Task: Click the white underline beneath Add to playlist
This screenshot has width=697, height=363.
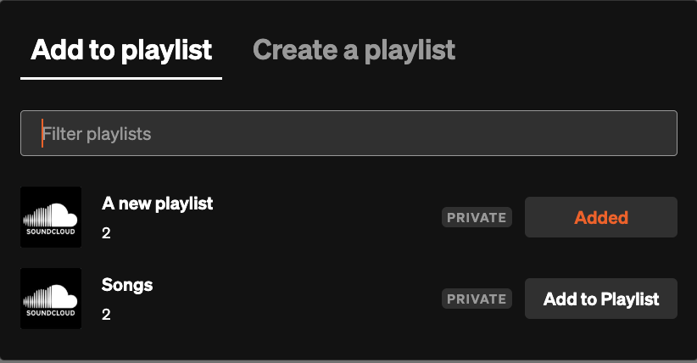Action: click(121, 78)
